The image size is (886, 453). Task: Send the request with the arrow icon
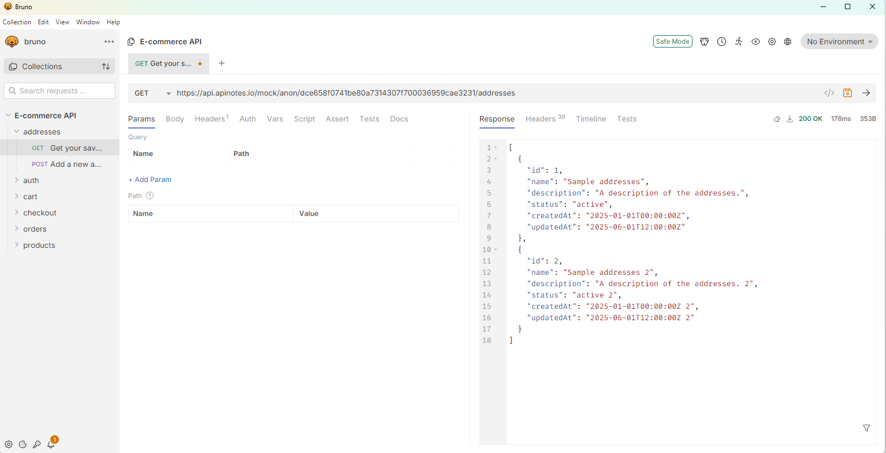tap(866, 93)
